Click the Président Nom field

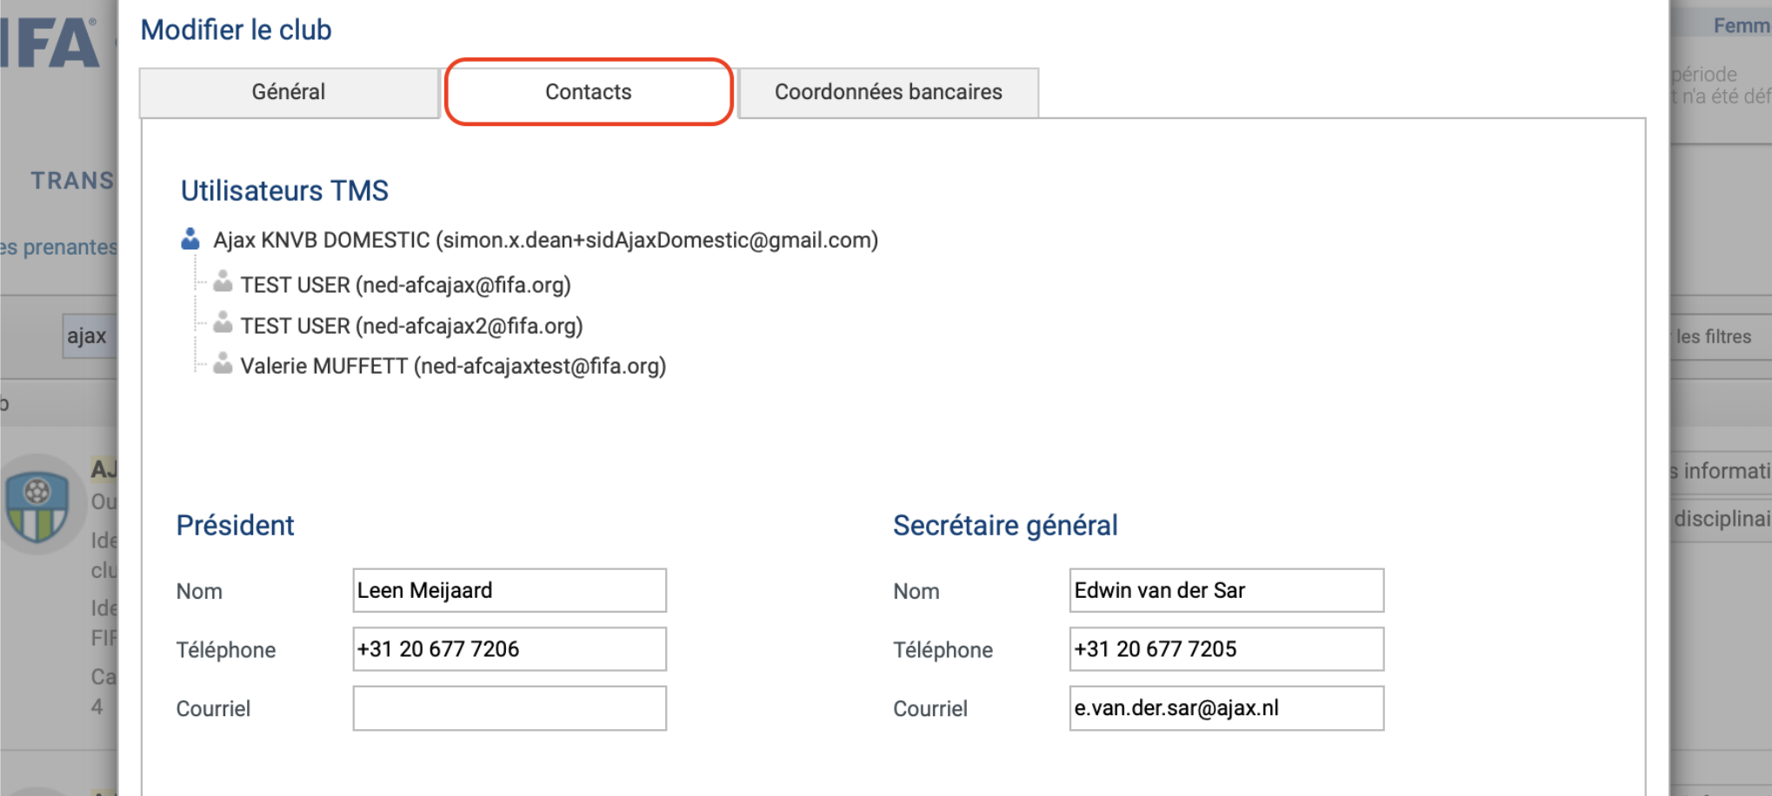(x=510, y=591)
